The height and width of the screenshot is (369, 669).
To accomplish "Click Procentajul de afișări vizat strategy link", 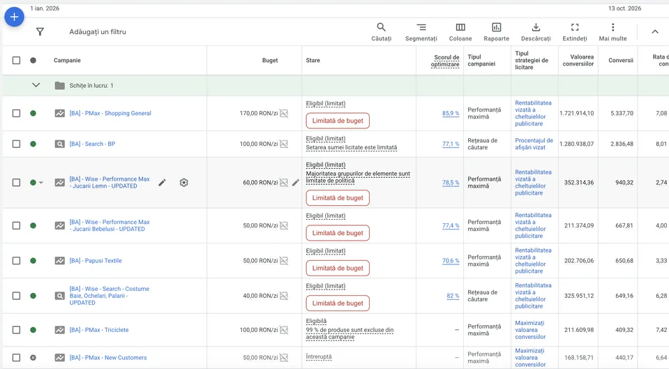I will [x=534, y=144].
